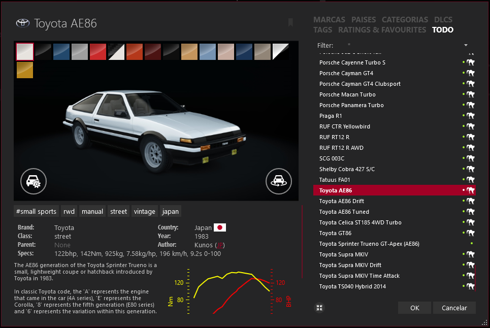
Task: Expand the Filter dropdown arrow
Action: tap(466, 46)
